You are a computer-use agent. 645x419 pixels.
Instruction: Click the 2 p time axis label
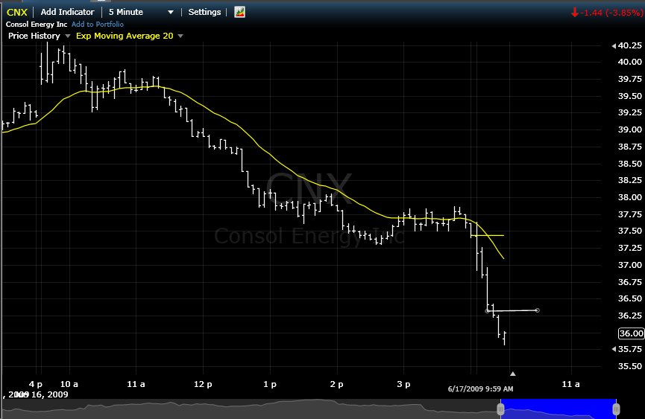336,384
